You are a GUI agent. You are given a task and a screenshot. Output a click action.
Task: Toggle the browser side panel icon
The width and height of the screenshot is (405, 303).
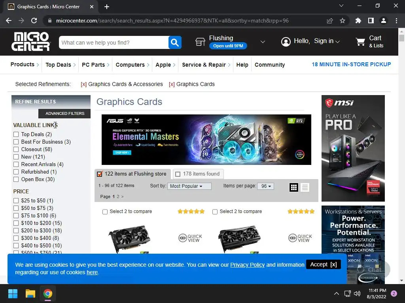[x=371, y=21]
